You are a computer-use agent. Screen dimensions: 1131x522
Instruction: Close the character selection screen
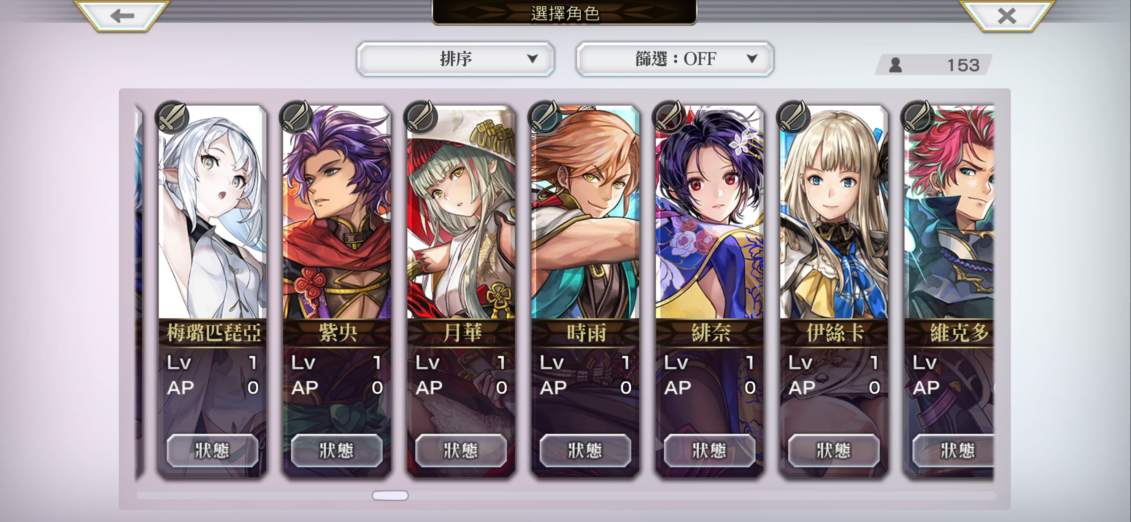coord(1007,16)
